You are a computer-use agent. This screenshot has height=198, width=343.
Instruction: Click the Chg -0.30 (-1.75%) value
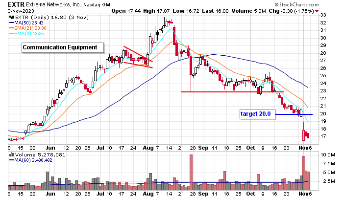292,11
